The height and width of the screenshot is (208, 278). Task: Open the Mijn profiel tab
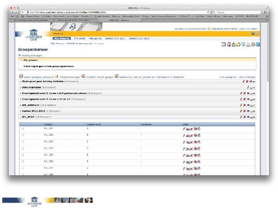pyautogui.click(x=80, y=39)
